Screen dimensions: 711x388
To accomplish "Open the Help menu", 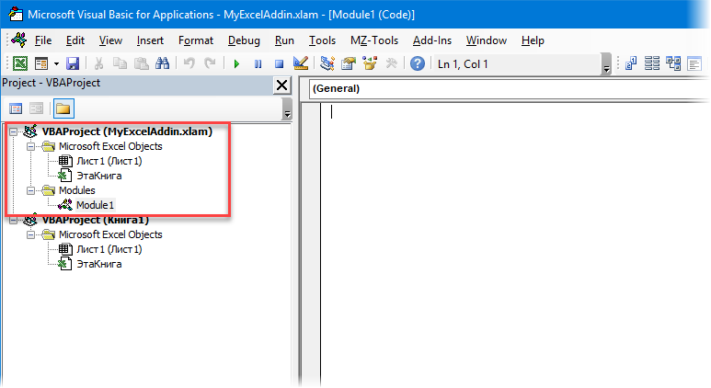I will 533,40.
